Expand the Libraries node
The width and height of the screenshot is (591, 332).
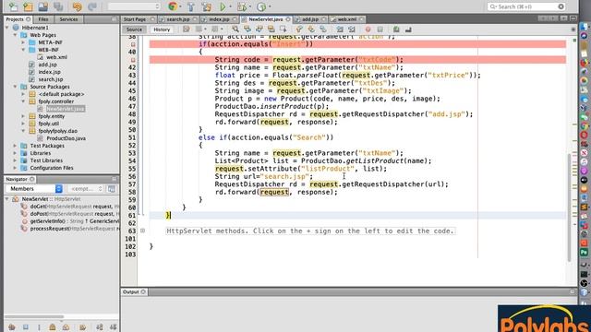[15, 153]
